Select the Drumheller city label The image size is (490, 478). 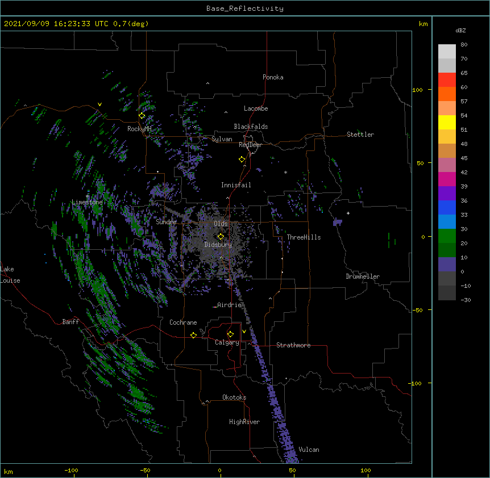tap(363, 276)
